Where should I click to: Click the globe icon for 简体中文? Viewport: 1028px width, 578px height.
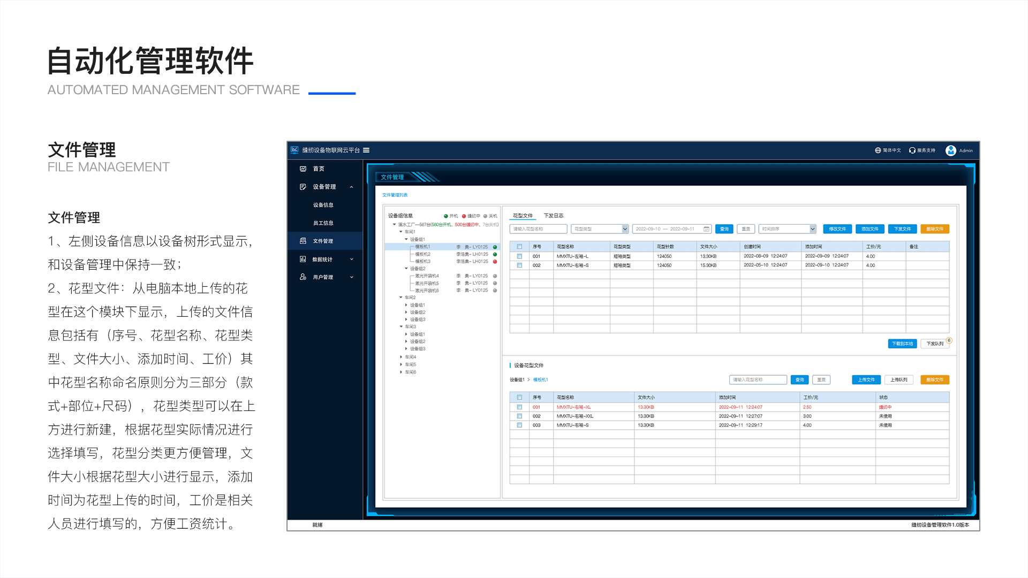click(878, 150)
